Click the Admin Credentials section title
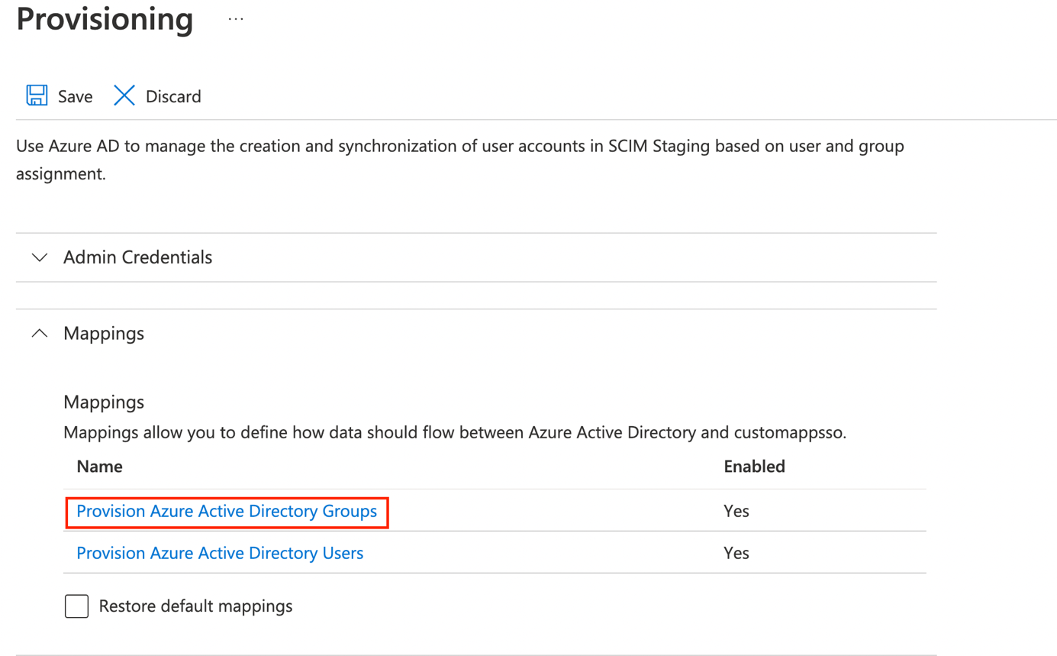The image size is (1057, 656). point(137,257)
